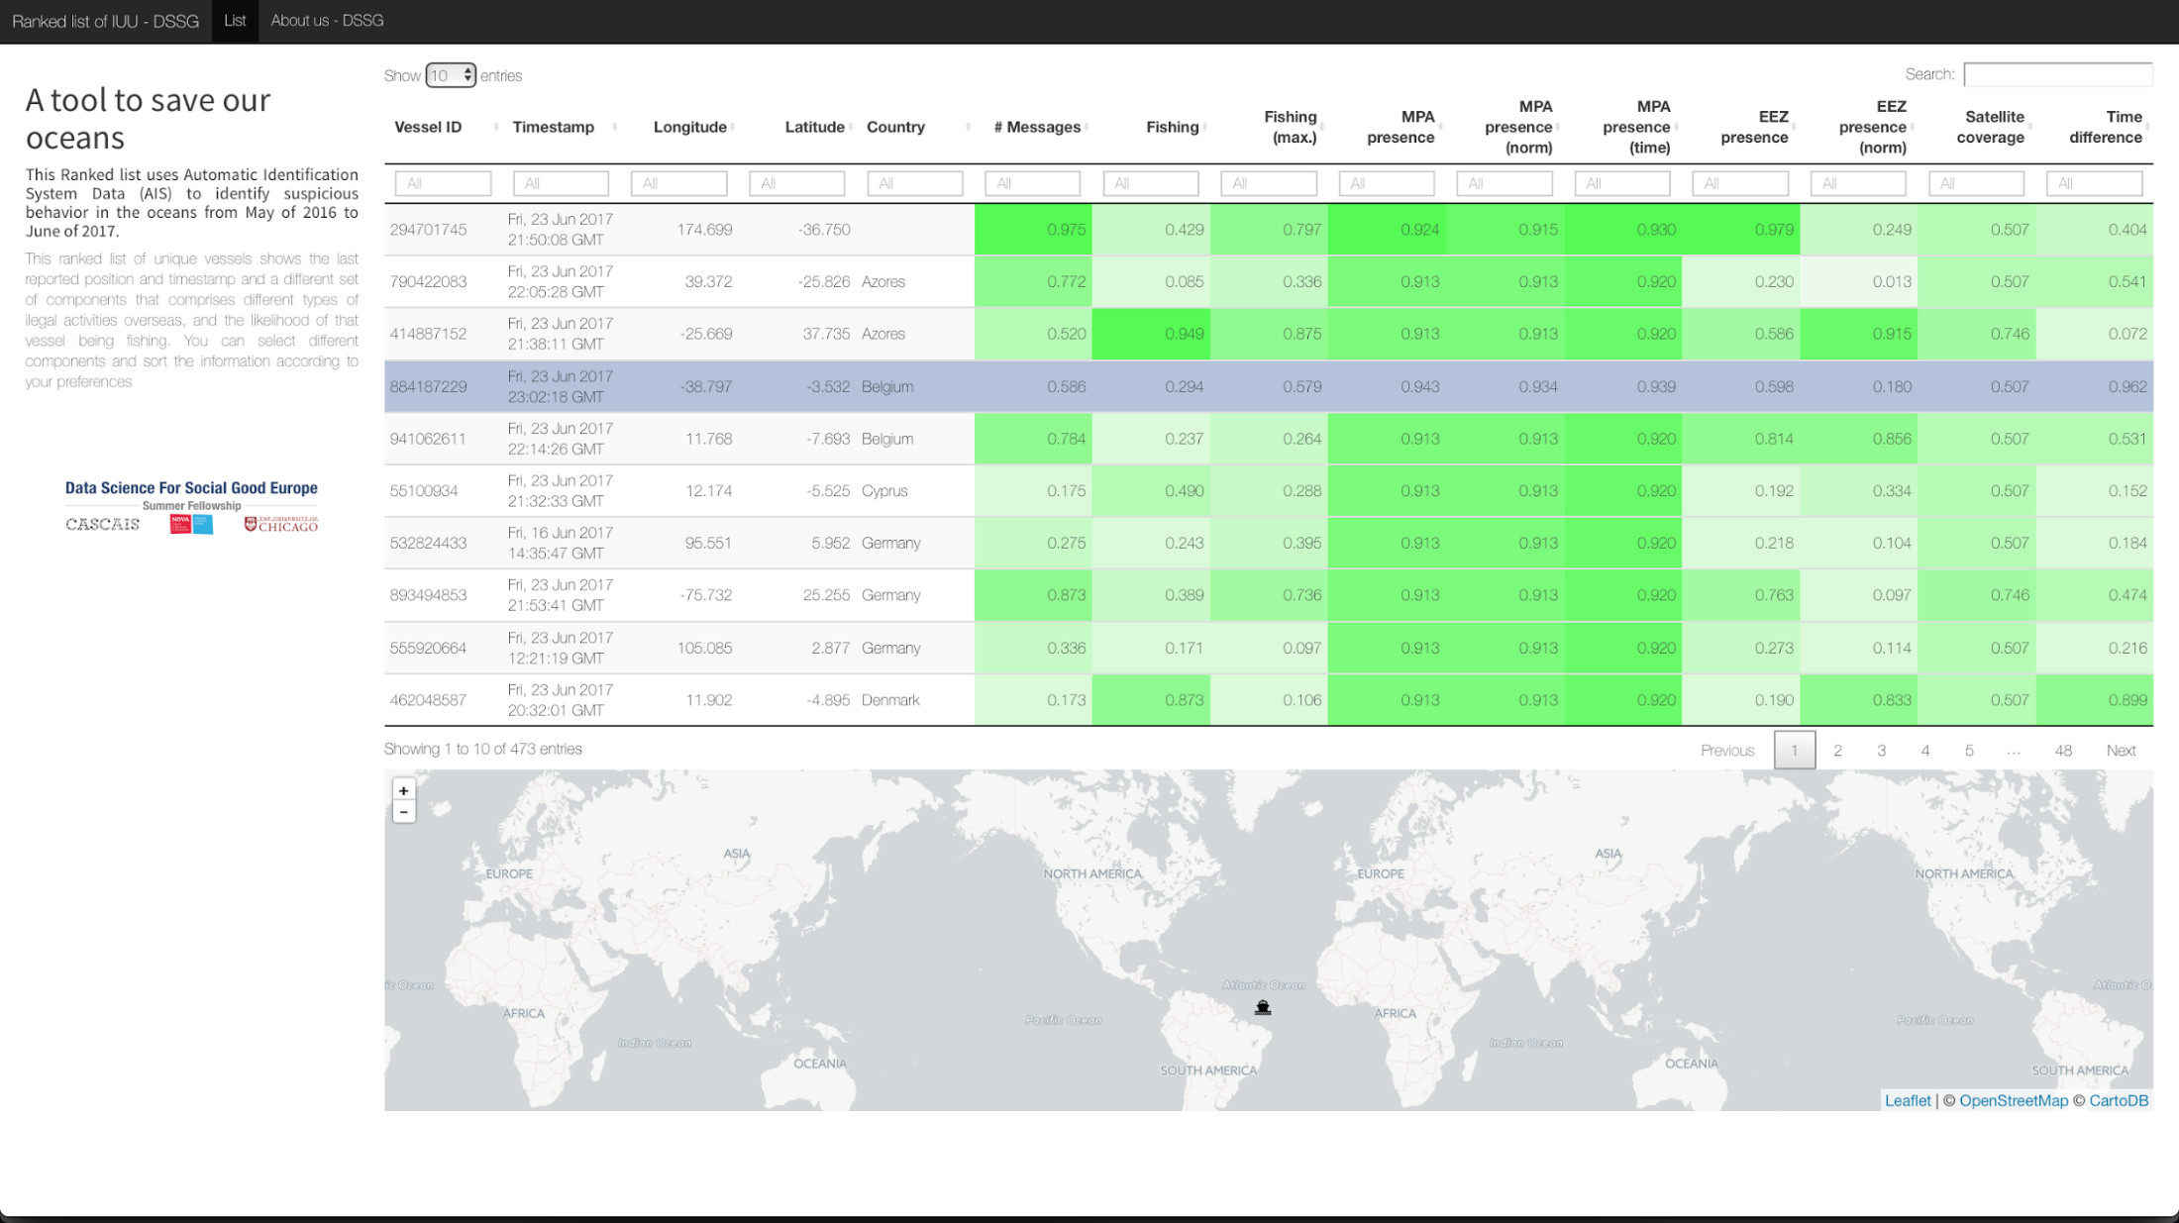
Task: Click the ship marker on the map
Action: coord(1262,1007)
